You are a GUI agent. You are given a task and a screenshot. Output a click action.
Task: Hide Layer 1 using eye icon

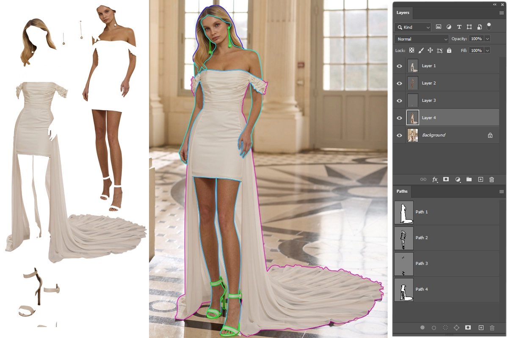pos(399,66)
